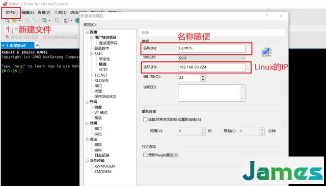326x186 pixels.
Task: Open the protocol SSH dropdown
Action: pyautogui.click(x=211, y=58)
